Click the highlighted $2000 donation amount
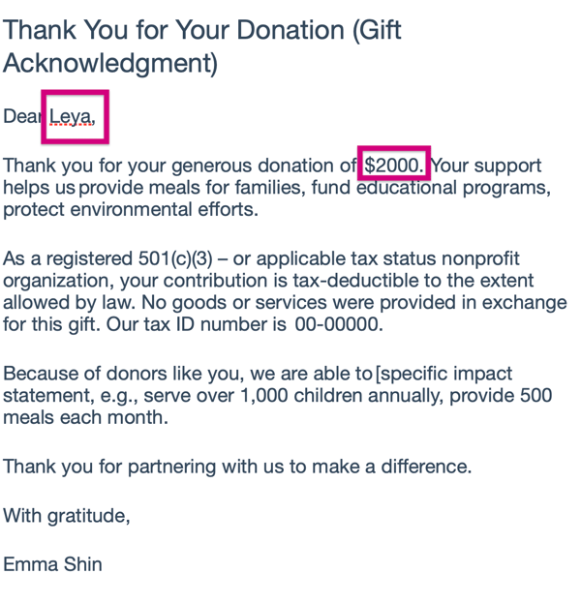The width and height of the screenshot is (581, 604). 393,166
